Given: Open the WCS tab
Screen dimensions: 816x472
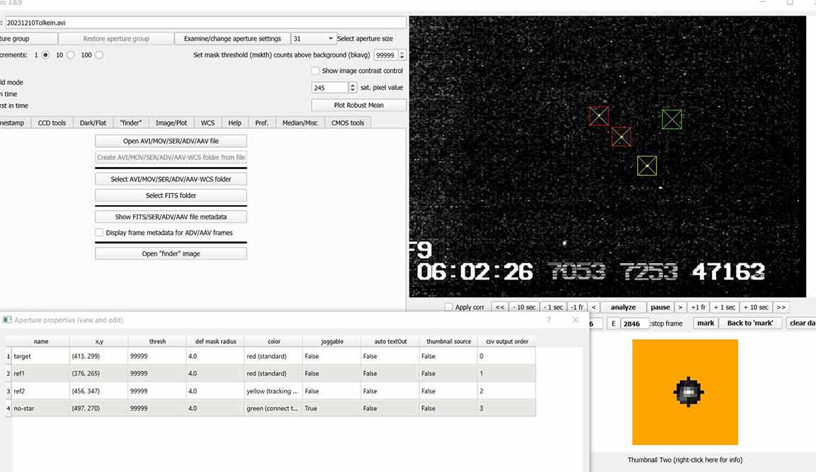Looking at the screenshot, I should tap(208, 122).
